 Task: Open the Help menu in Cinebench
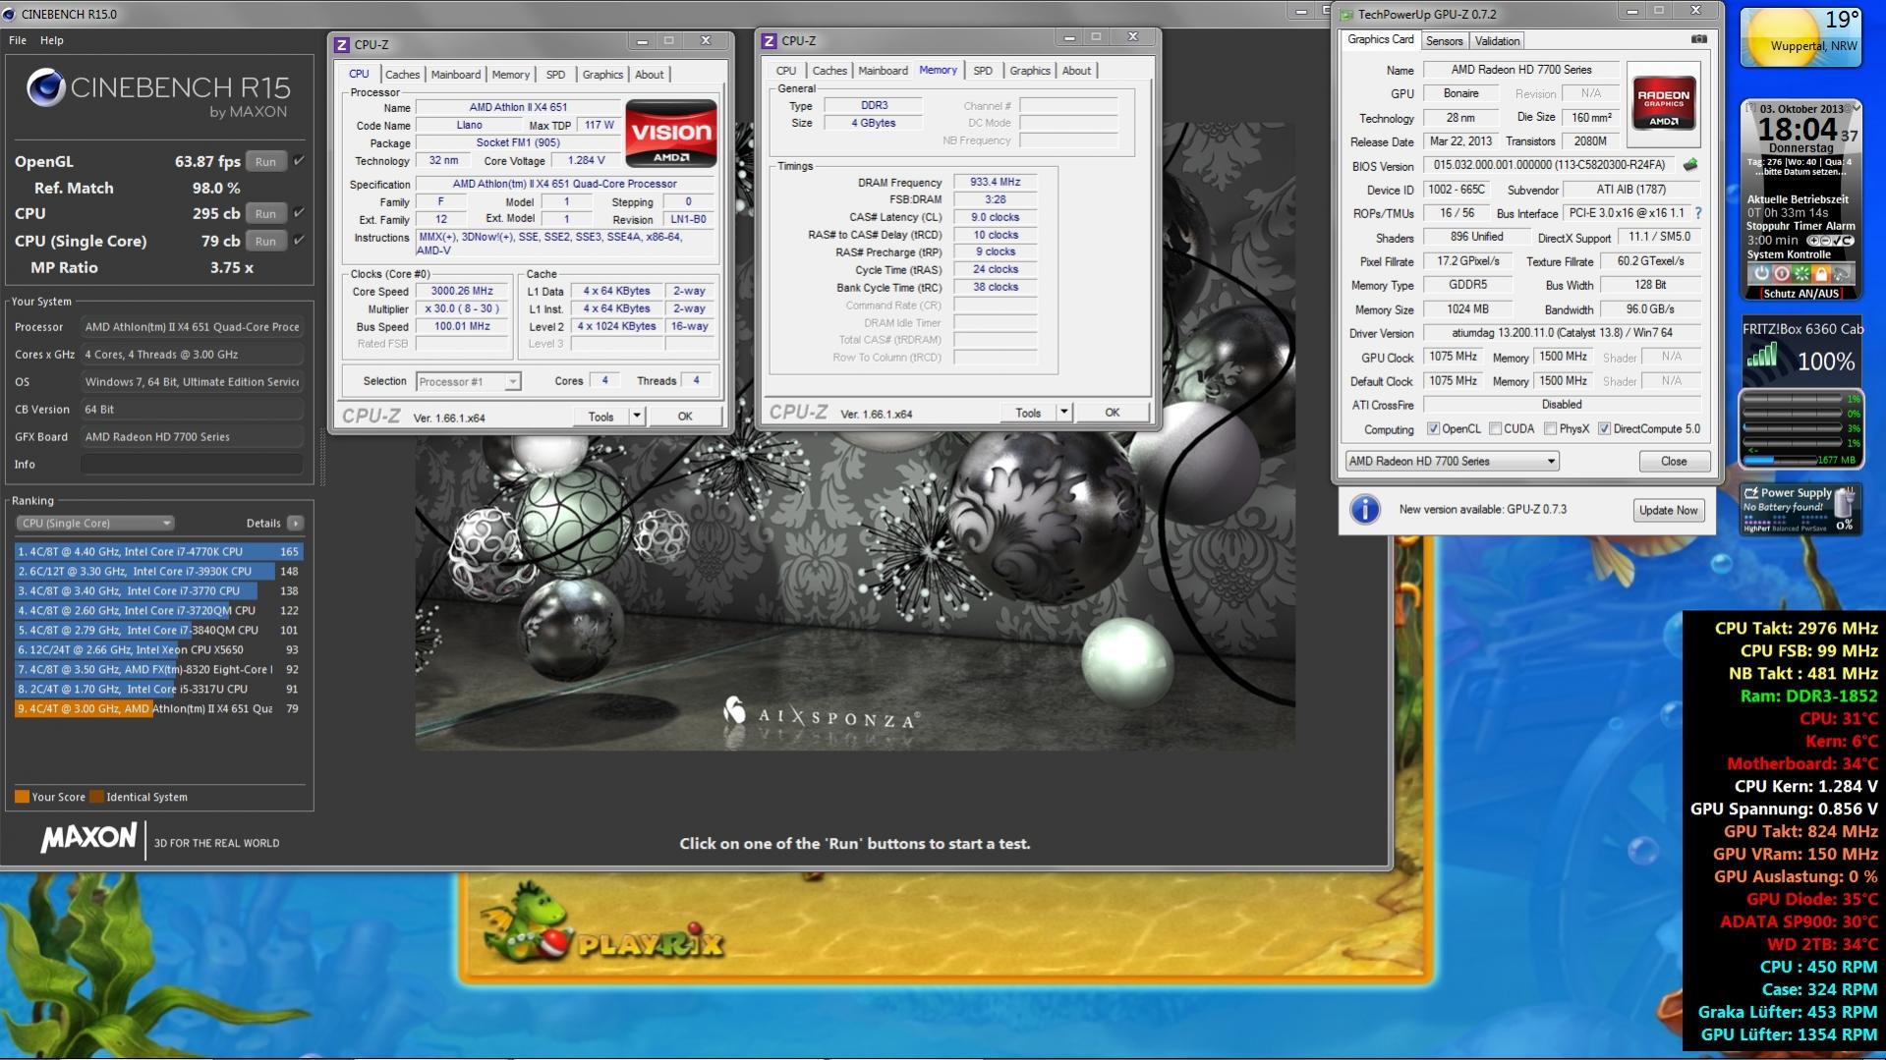pyautogui.click(x=52, y=40)
